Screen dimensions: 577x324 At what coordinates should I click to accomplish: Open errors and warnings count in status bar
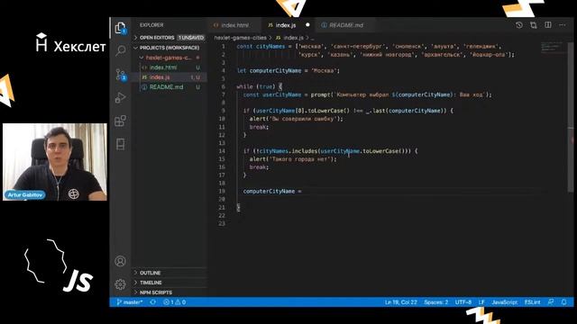click(x=174, y=302)
